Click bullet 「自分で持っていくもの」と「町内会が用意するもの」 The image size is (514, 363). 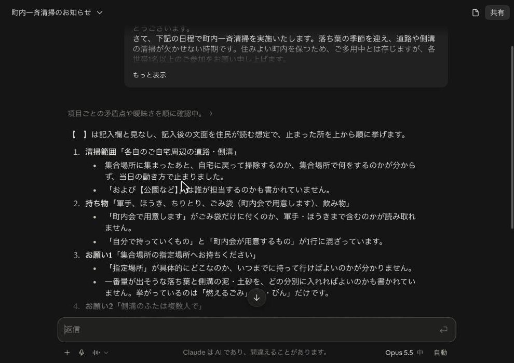(245, 241)
